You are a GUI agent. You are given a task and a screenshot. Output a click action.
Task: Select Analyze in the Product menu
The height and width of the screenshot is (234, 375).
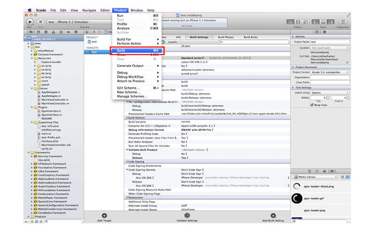point(123,29)
